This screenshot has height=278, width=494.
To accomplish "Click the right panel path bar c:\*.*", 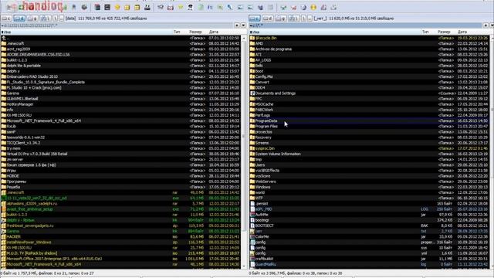I will 365,25.
